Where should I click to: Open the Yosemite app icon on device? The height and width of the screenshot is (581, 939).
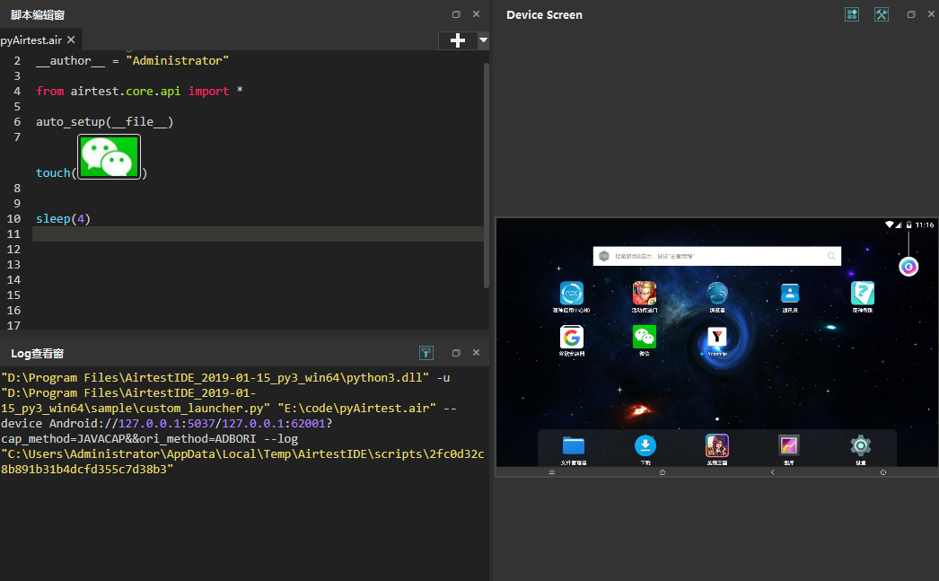click(x=717, y=338)
